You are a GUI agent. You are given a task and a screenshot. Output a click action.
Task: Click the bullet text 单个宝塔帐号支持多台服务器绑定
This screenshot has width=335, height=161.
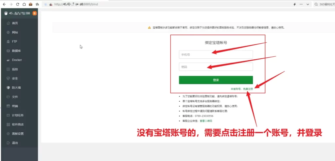click(x=201, y=101)
